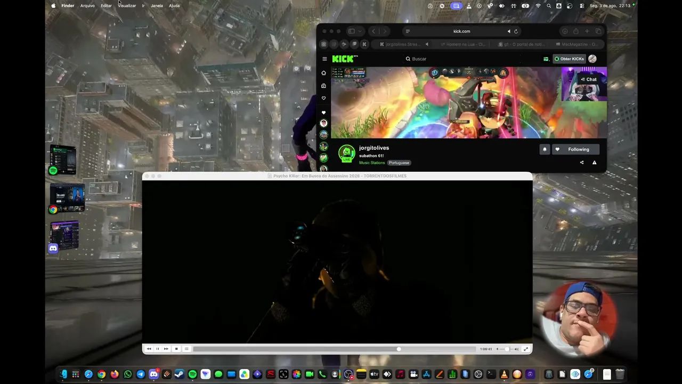
Task: Pause the movie playback
Action: (x=157, y=349)
